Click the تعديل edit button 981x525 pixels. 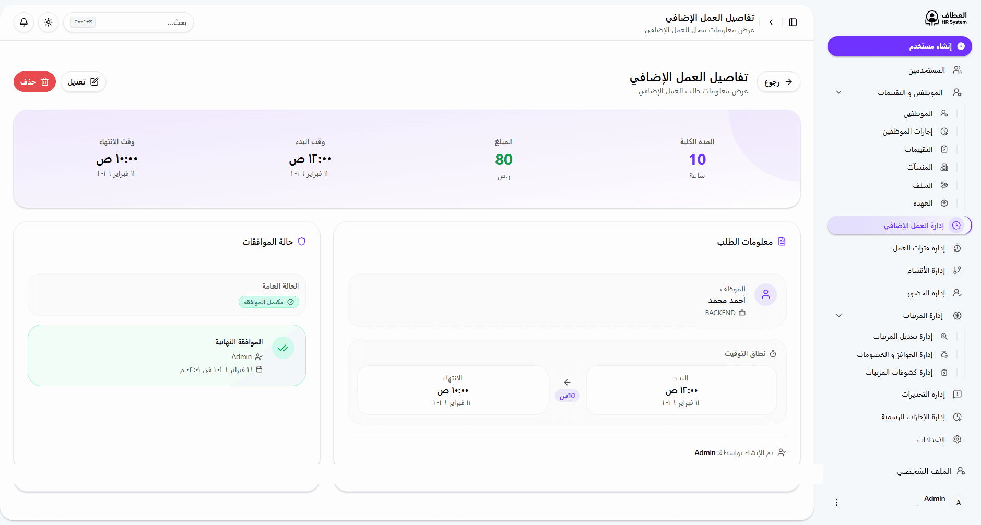[83, 82]
